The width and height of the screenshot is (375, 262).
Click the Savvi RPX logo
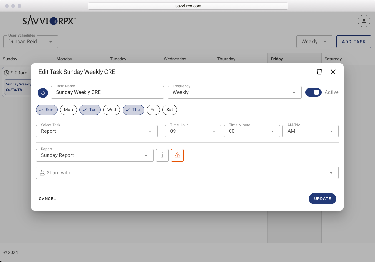coord(49,21)
